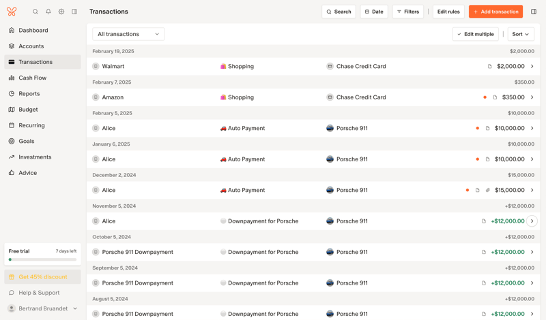The height and width of the screenshot is (320, 546).
Task: Open October 5 Porsche Downpayment details chevron
Action: pos(532,252)
